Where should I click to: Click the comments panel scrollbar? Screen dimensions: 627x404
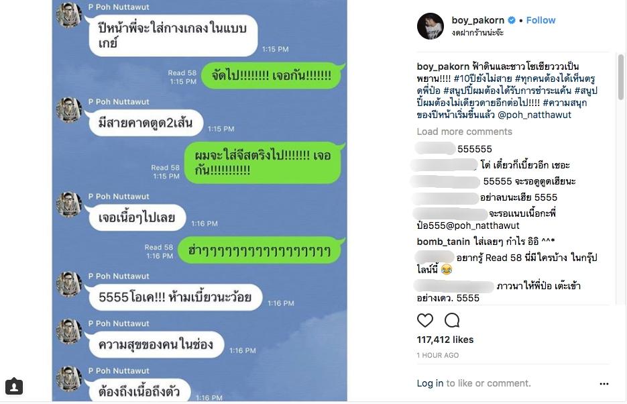[620, 77]
